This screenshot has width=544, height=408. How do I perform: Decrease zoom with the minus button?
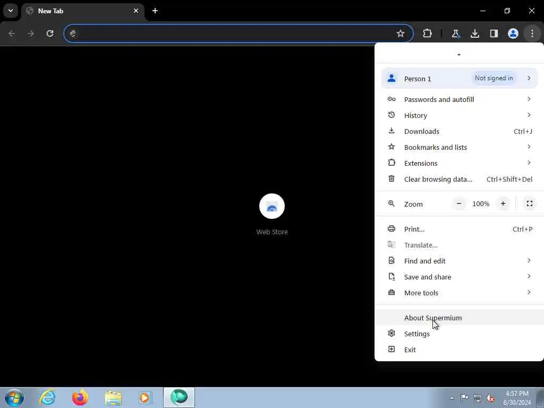[459, 203]
